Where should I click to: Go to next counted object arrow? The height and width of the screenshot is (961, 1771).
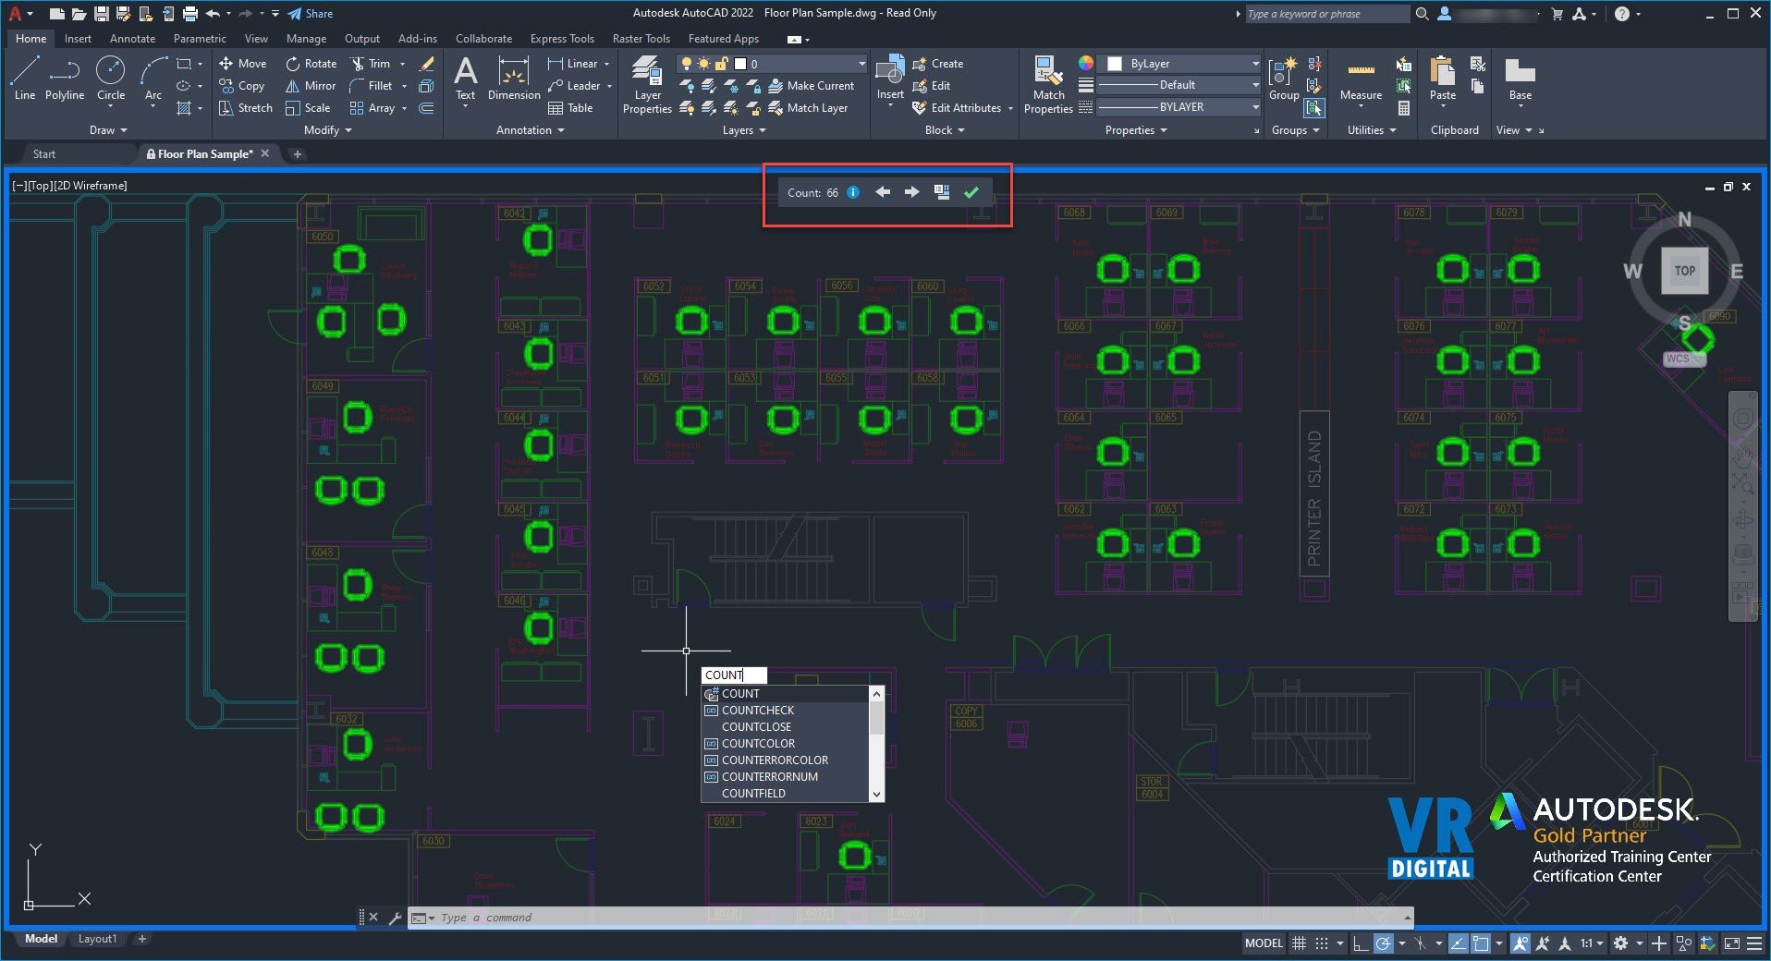[x=911, y=192]
